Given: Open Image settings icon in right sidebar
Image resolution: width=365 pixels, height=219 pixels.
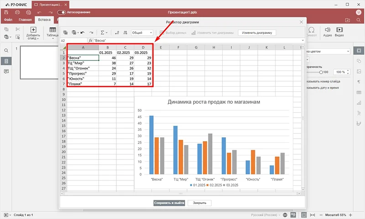Looking at the screenshot, I should coord(359,72).
